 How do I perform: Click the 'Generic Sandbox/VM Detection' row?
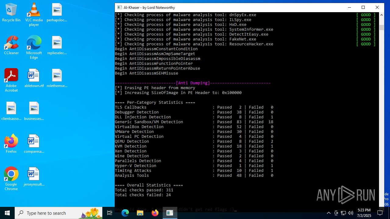(x=194, y=122)
